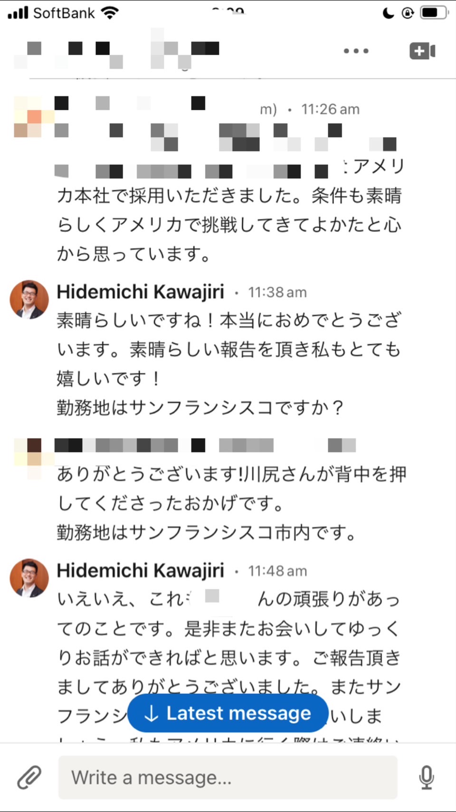
Task: Jump down using the Latest message button
Action: pyautogui.click(x=228, y=713)
